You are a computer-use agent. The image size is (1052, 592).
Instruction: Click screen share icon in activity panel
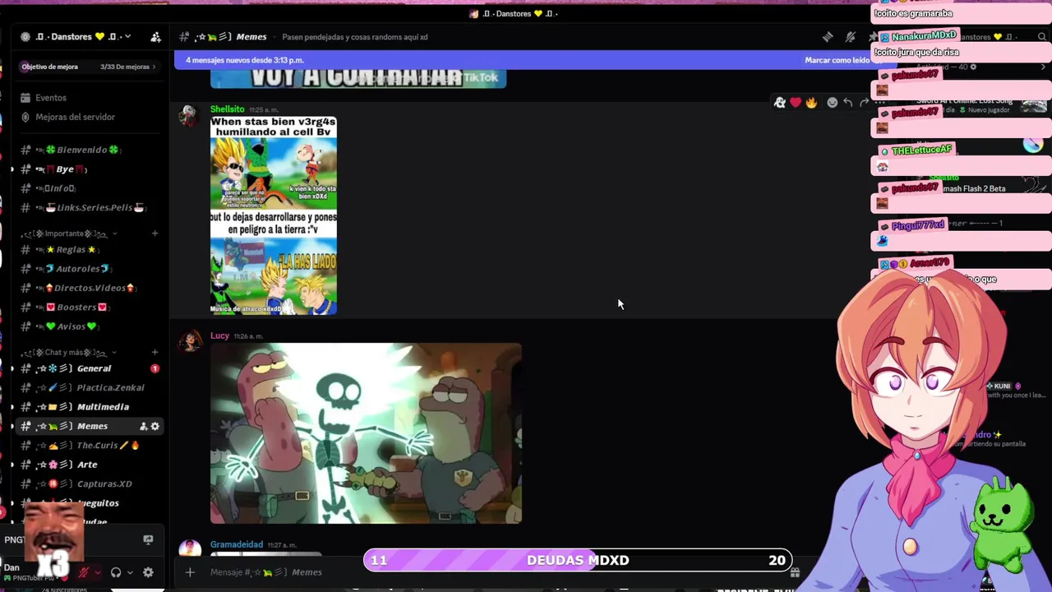coord(148,539)
